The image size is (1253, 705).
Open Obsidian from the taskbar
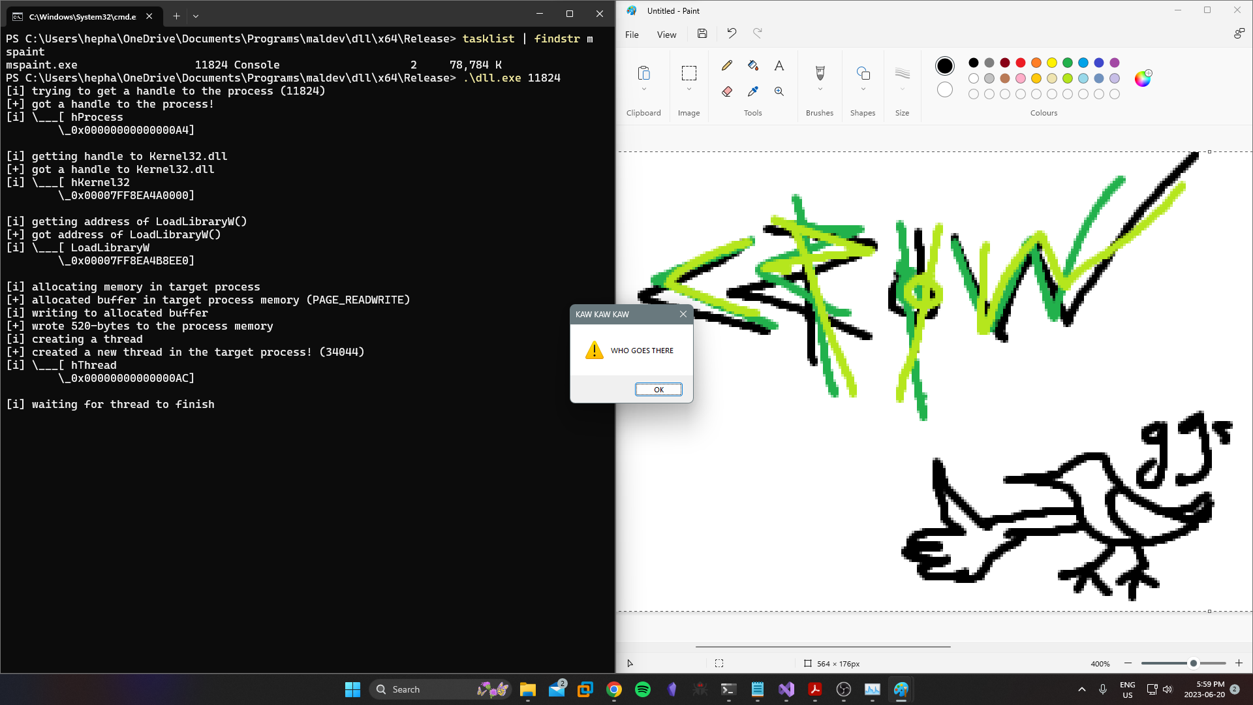tap(672, 689)
